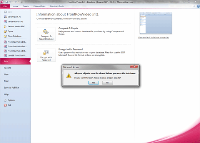Select Recent in the backstage menu
Image resolution: width=200 pixels, height=143 pixels.
pos(7,68)
